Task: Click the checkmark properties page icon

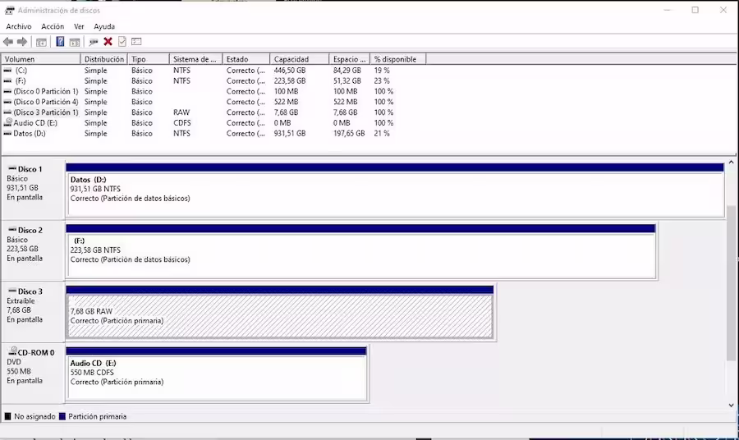Action: [x=122, y=42]
